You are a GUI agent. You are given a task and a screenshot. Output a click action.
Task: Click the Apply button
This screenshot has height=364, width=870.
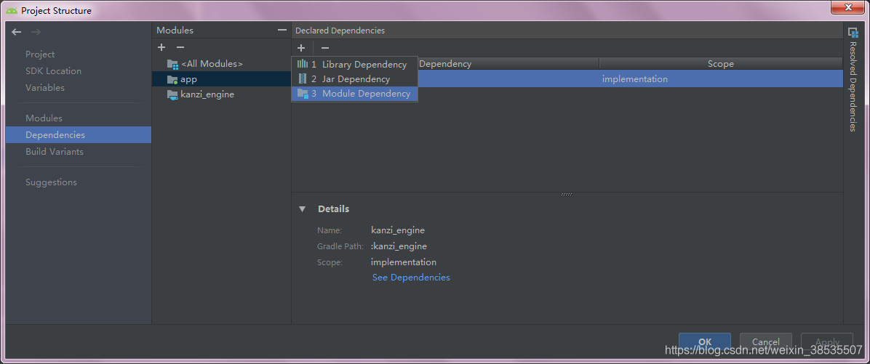(x=827, y=342)
